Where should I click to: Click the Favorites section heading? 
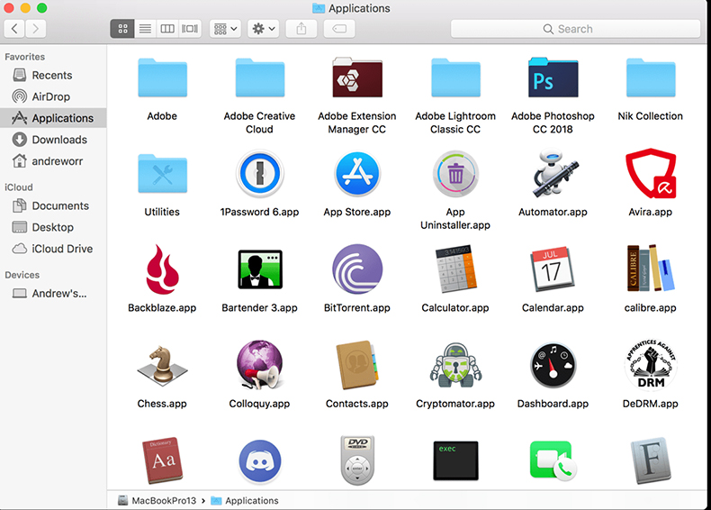[25, 57]
